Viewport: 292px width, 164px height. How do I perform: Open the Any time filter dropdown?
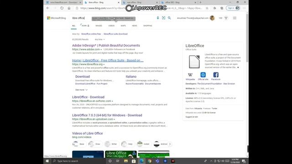click(99, 40)
